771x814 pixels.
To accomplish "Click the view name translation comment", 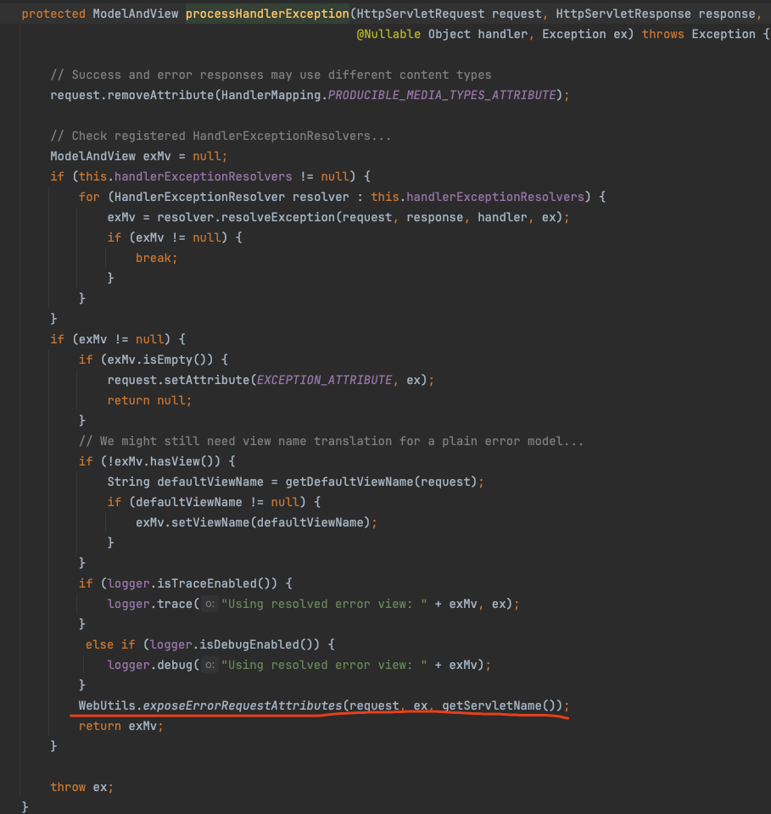I will [x=332, y=441].
